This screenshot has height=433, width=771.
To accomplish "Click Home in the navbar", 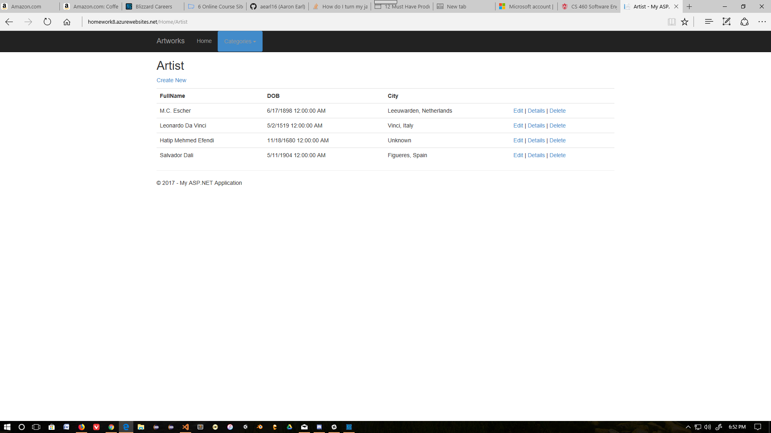I will tap(204, 41).
